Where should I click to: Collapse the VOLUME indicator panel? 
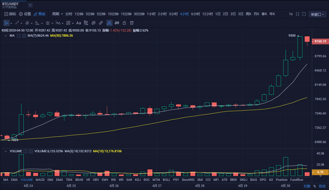coord(6,151)
